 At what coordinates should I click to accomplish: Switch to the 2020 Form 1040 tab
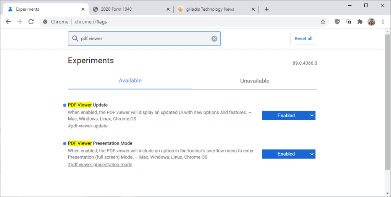pos(131,9)
